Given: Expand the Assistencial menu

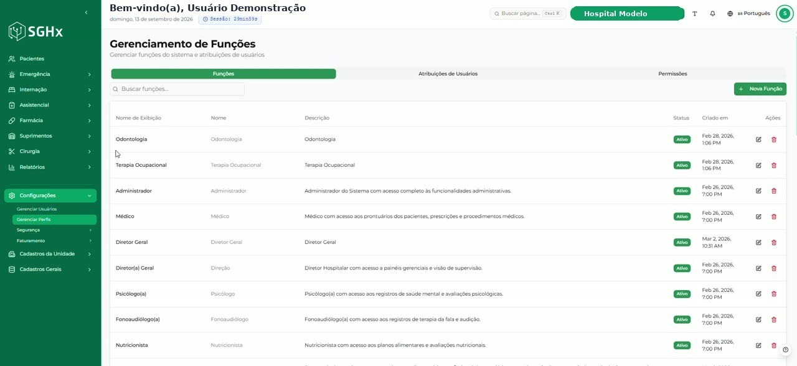Looking at the screenshot, I should point(50,105).
